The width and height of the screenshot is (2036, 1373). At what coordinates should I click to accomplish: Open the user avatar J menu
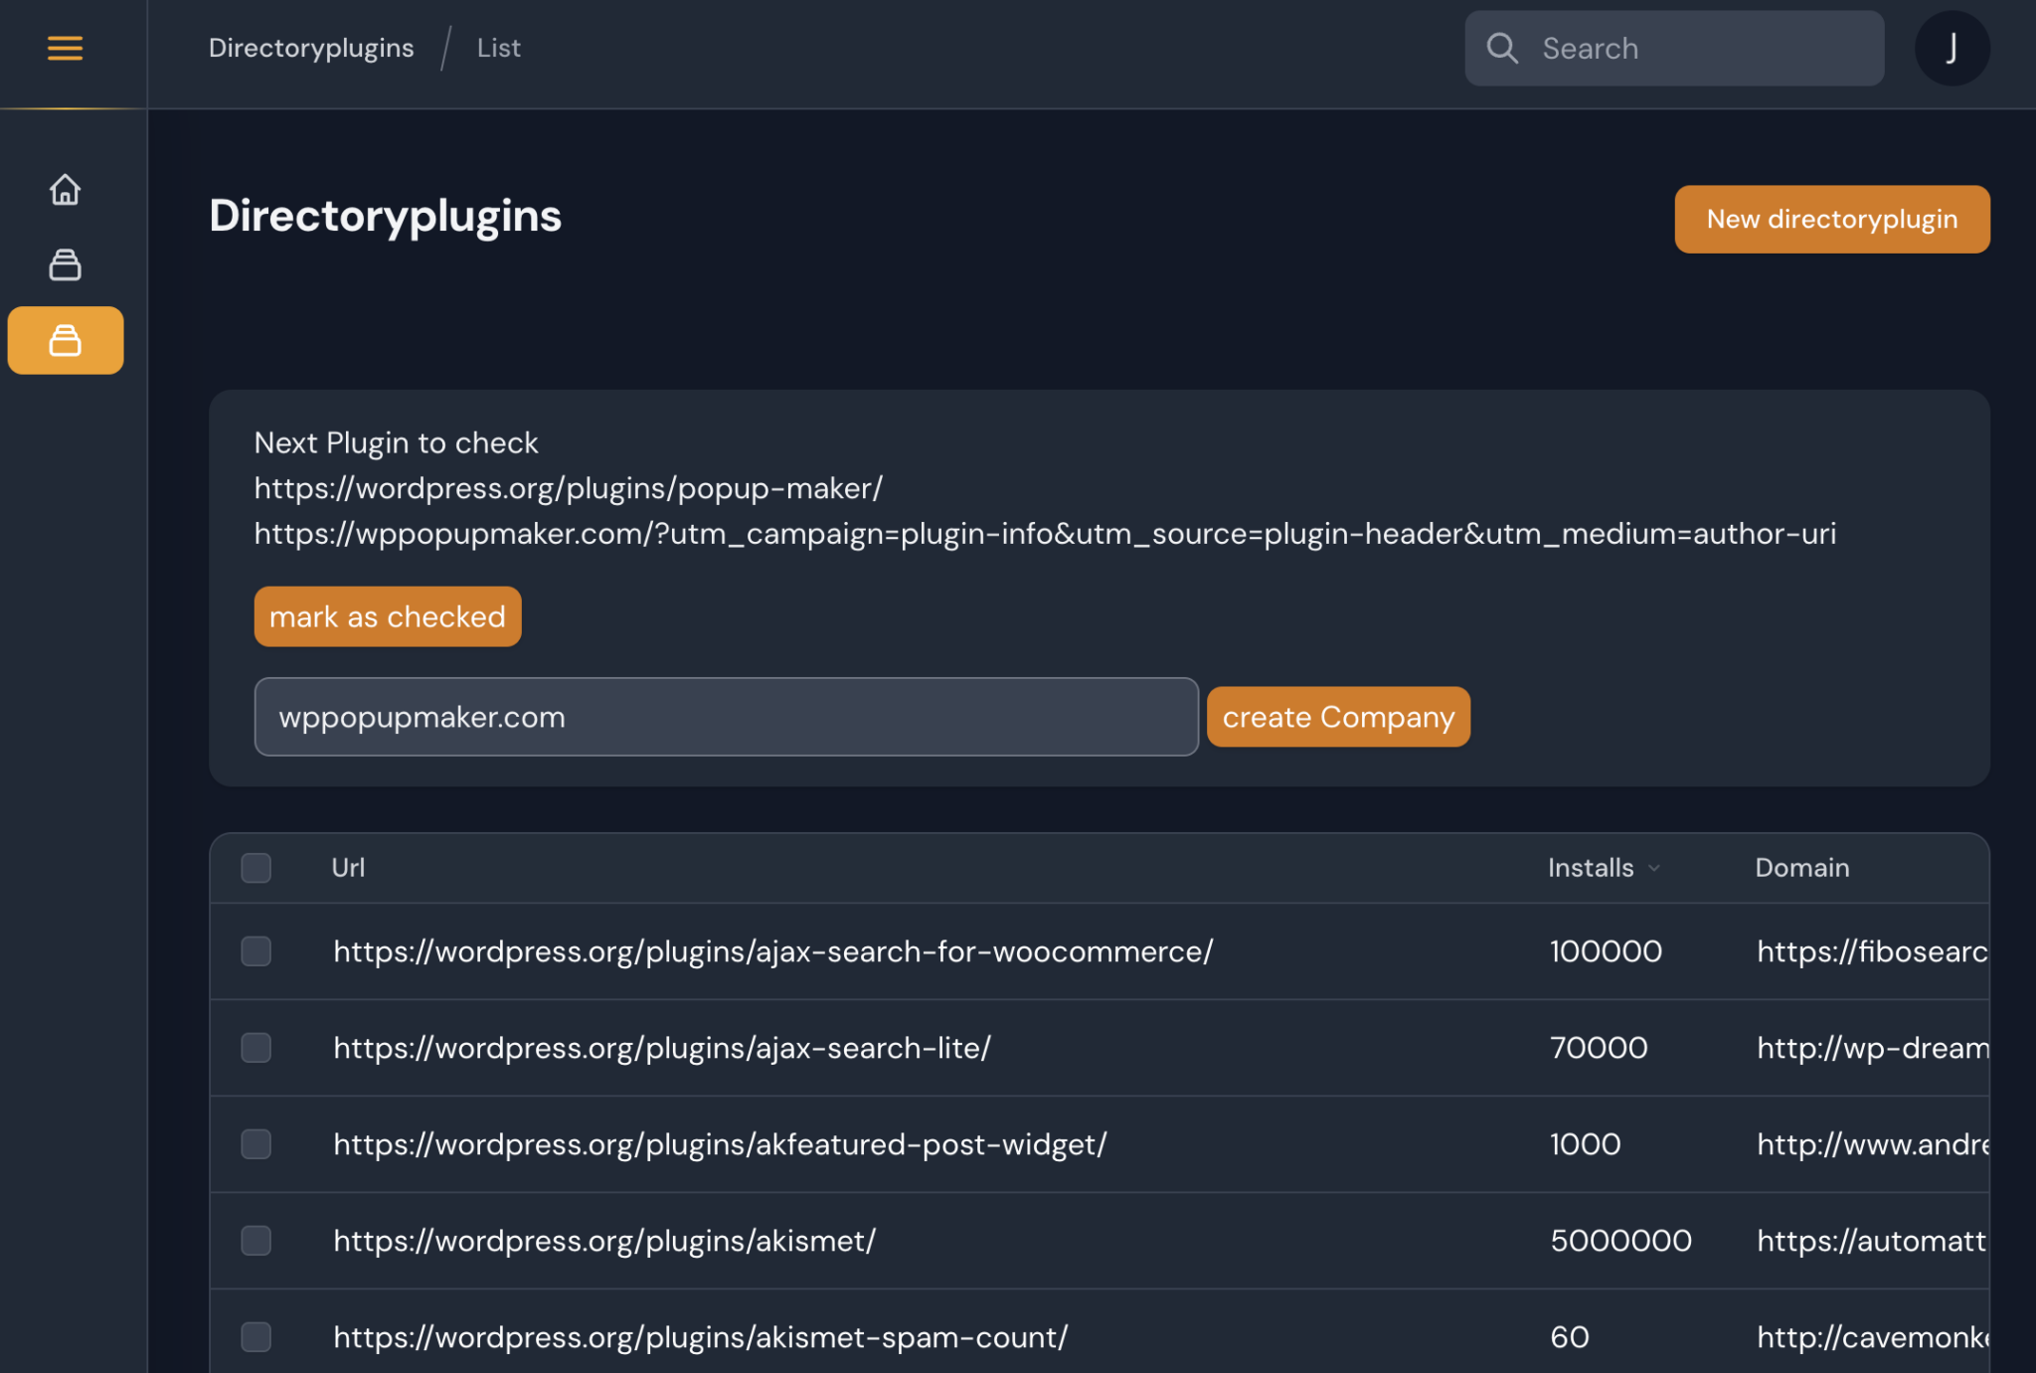coord(1951,48)
